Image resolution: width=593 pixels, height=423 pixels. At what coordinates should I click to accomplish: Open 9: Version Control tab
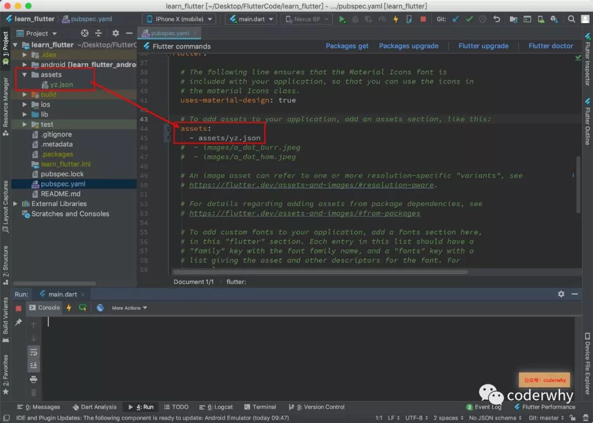click(317, 407)
